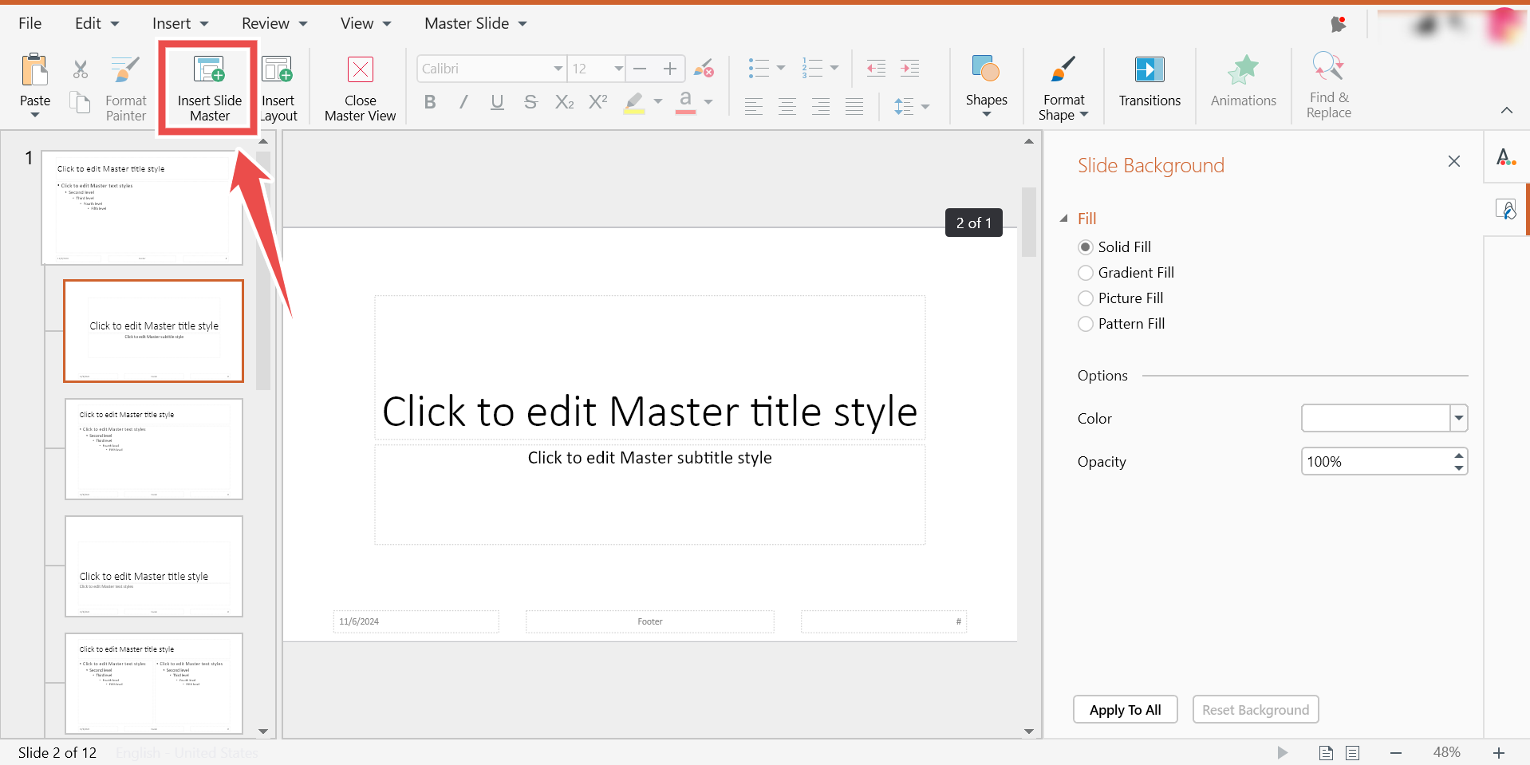The height and width of the screenshot is (765, 1530).
Task: Open the font size dropdown
Action: click(618, 69)
